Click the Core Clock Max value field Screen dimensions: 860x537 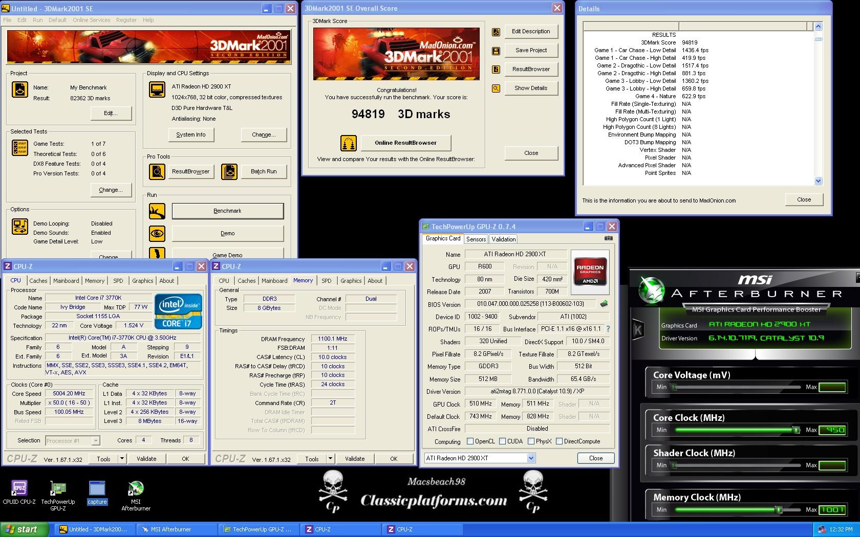[832, 430]
